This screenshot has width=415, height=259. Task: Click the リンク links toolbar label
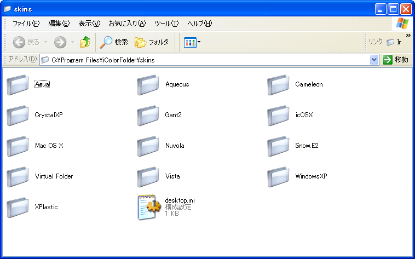[x=376, y=42]
